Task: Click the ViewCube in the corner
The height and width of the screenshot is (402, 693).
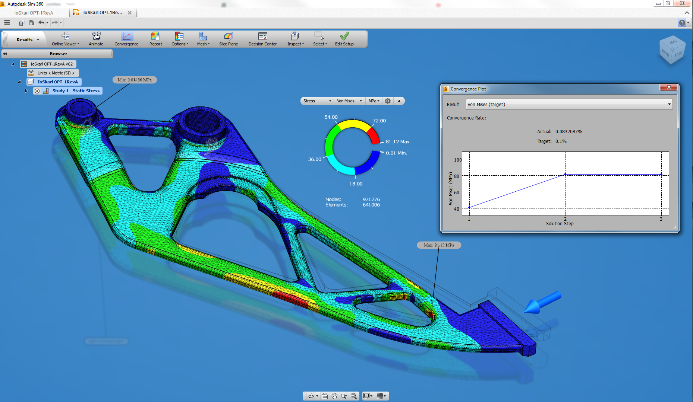Action: pyautogui.click(x=672, y=51)
